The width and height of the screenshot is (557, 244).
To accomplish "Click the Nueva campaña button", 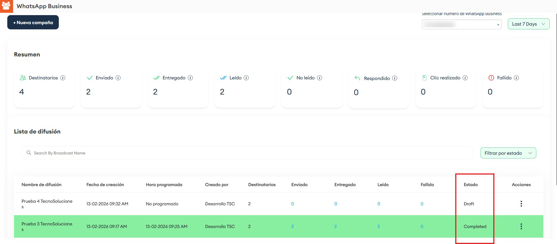I will coord(33,23).
